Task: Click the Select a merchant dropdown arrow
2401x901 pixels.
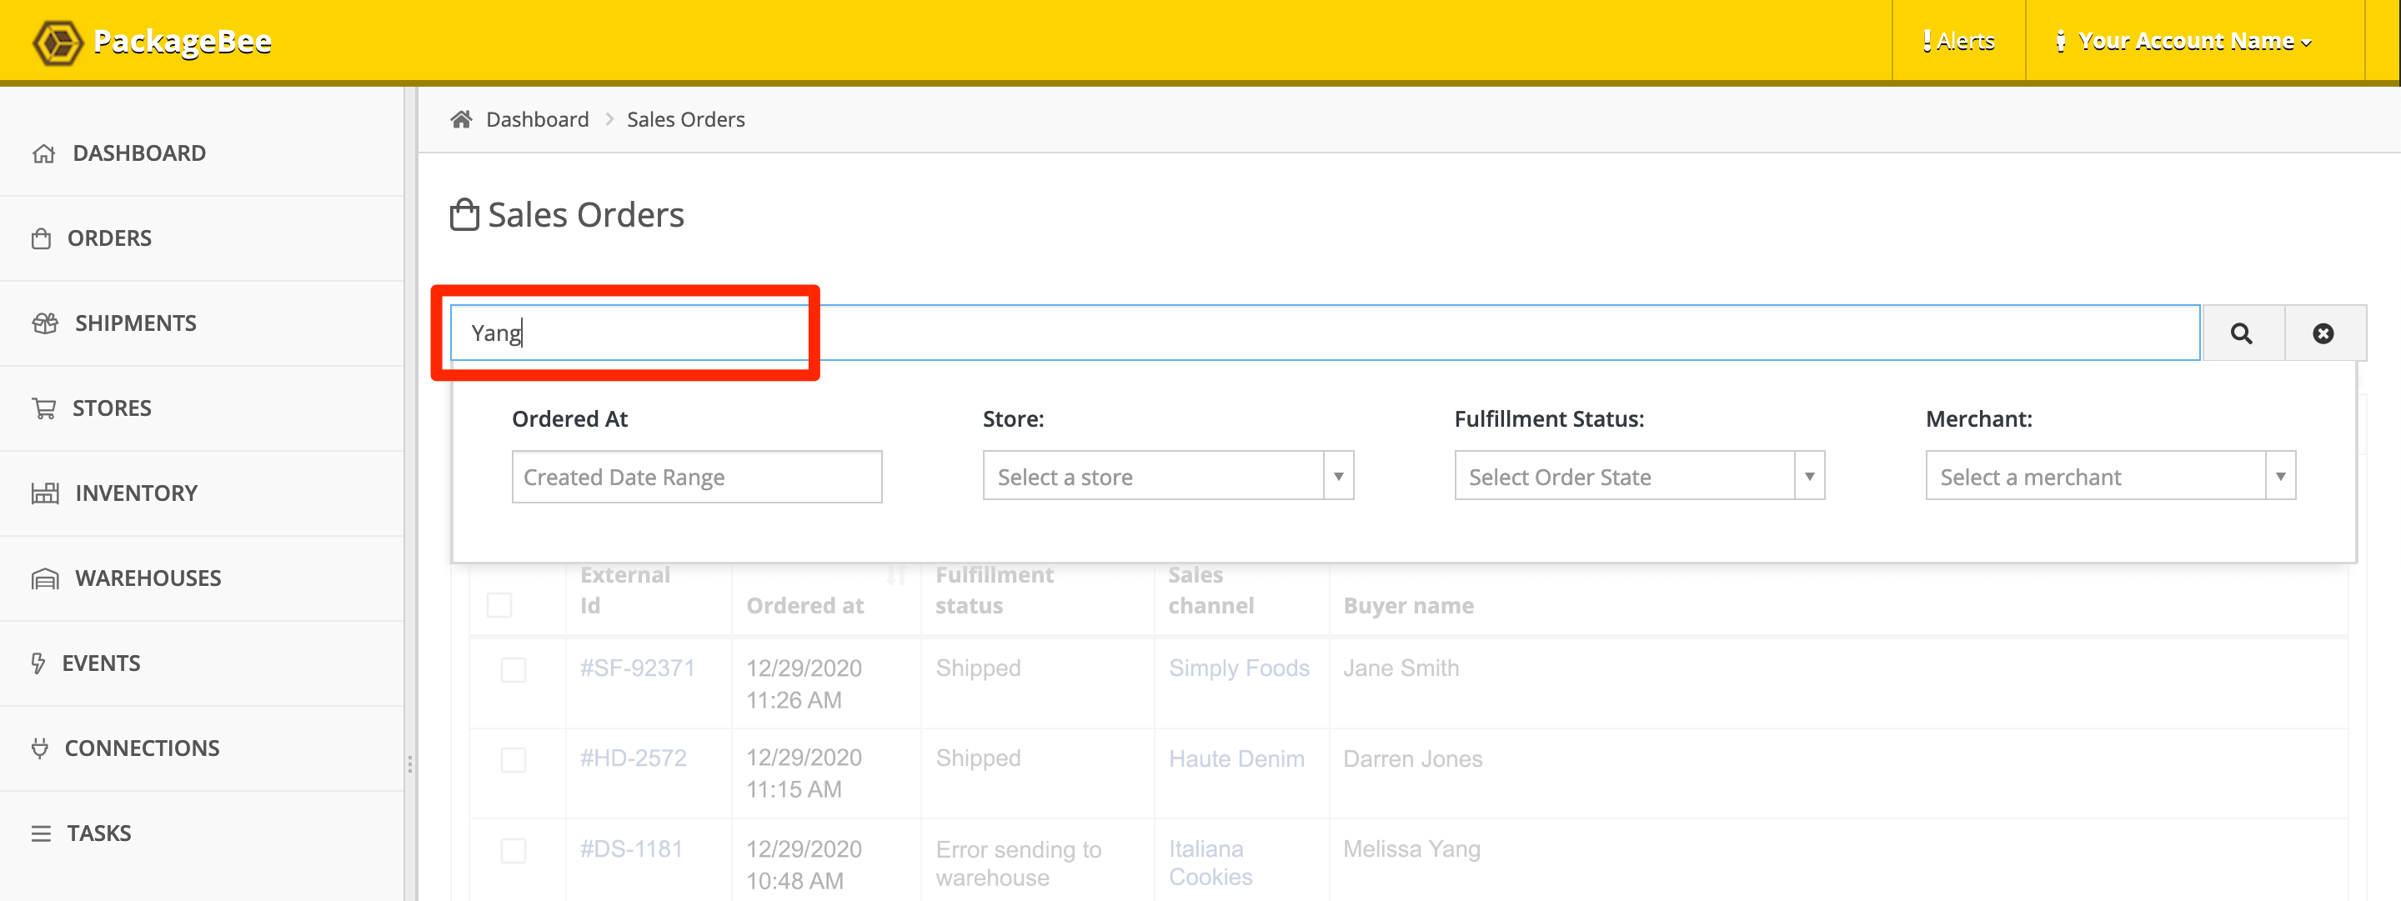Action: (x=2281, y=476)
